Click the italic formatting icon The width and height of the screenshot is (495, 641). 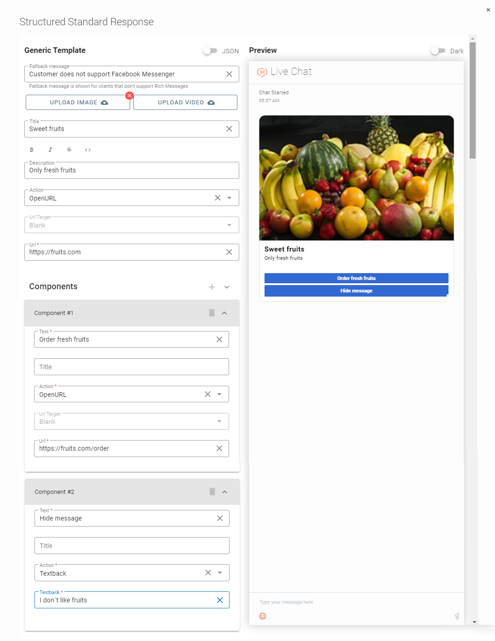50,150
